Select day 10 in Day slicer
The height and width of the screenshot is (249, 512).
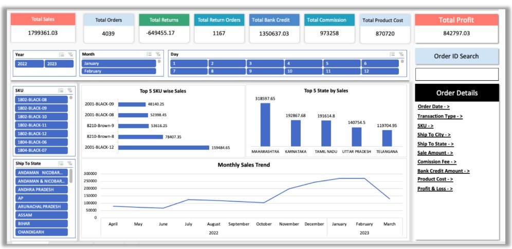pos(304,71)
